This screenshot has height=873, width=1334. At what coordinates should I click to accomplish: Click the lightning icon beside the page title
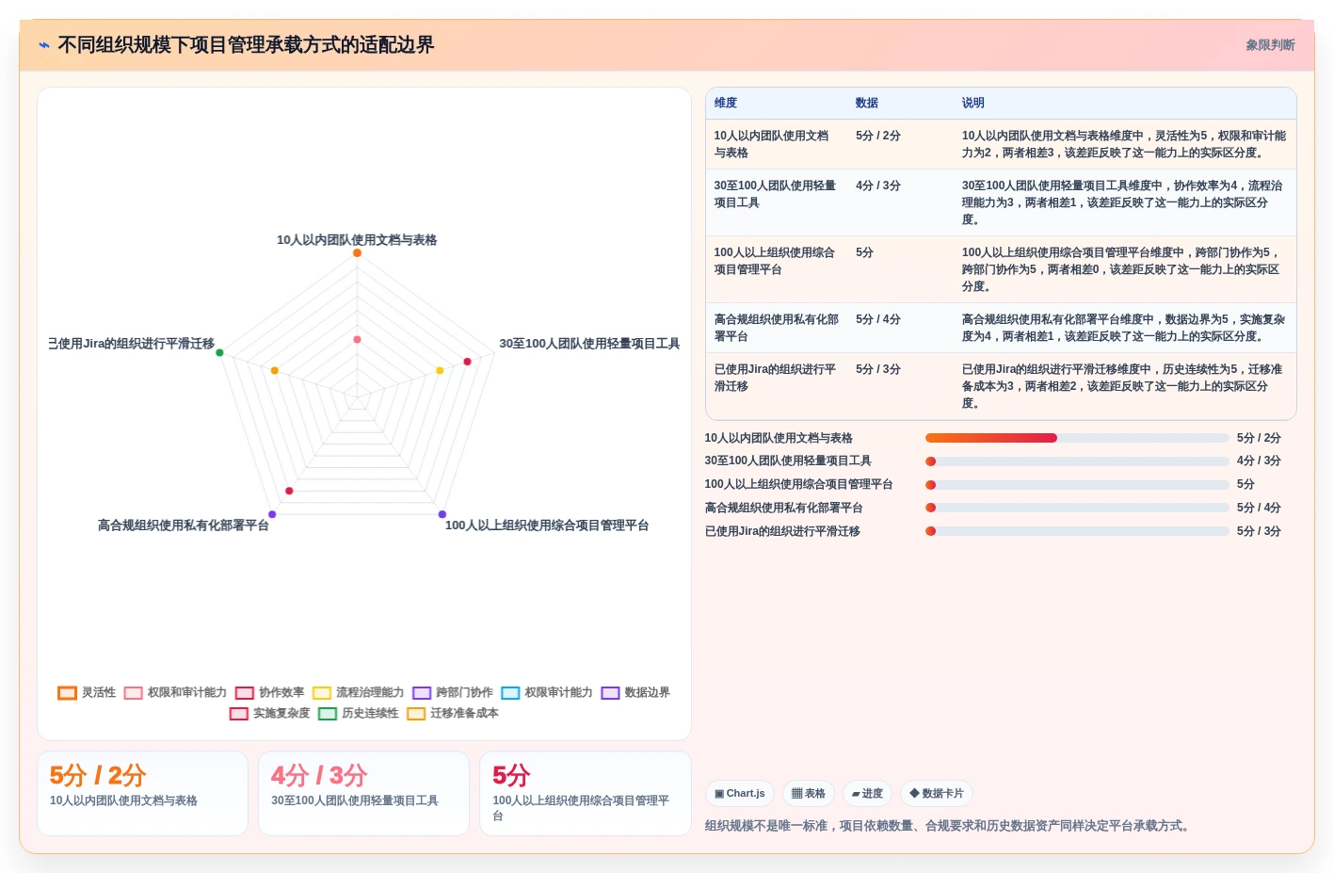coord(44,45)
